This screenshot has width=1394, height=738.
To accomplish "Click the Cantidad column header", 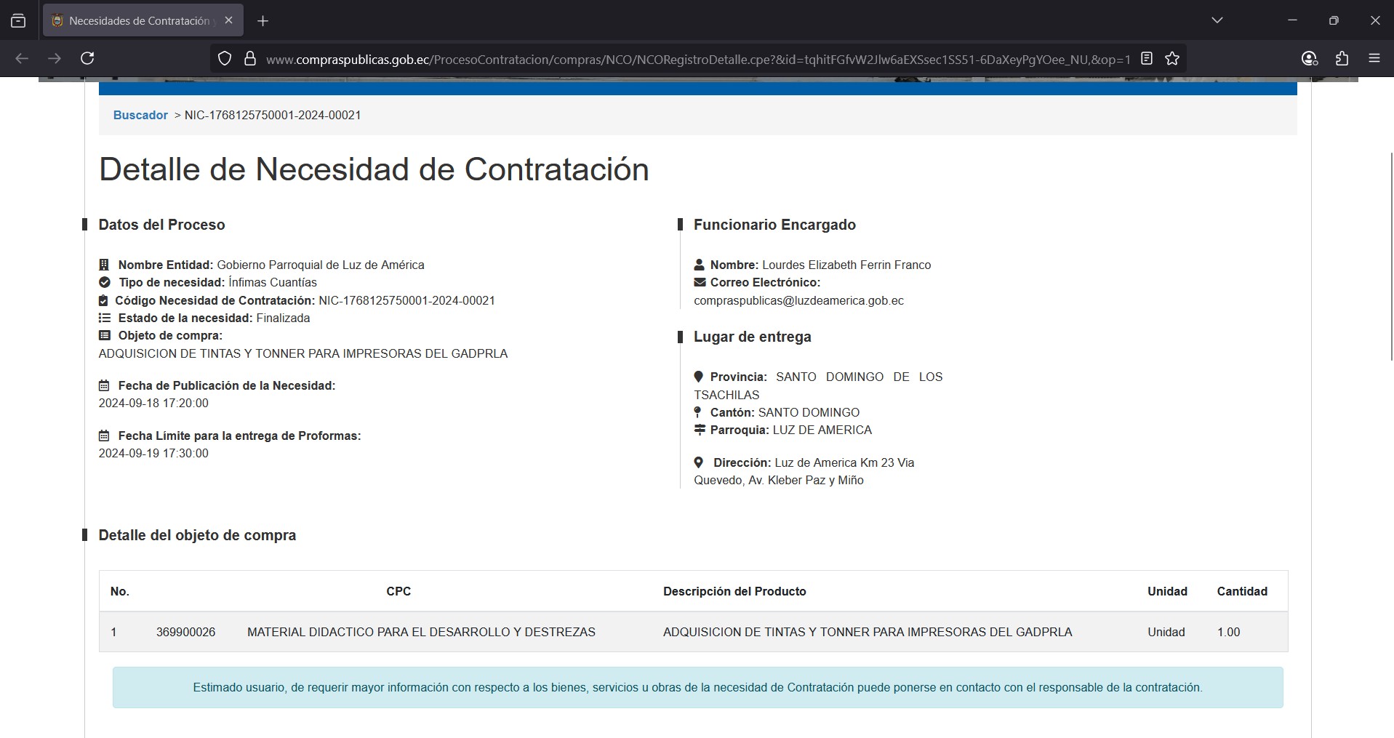I will 1242,591.
